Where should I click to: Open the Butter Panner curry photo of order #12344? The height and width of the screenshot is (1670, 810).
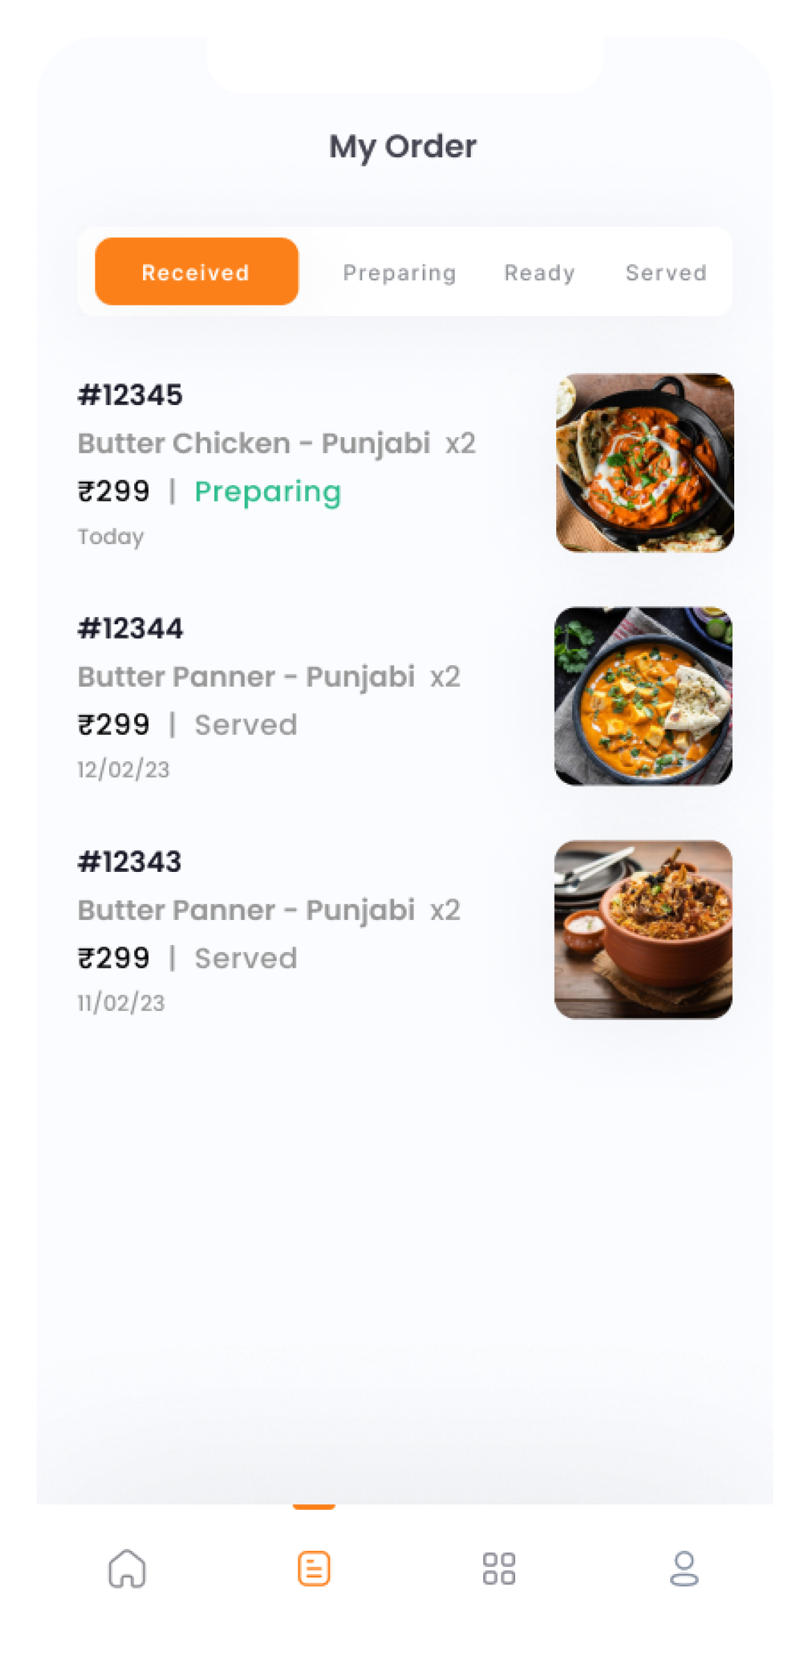(643, 696)
